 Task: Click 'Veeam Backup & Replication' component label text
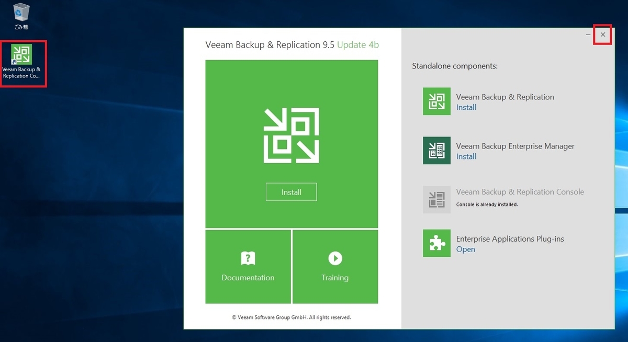tap(505, 97)
